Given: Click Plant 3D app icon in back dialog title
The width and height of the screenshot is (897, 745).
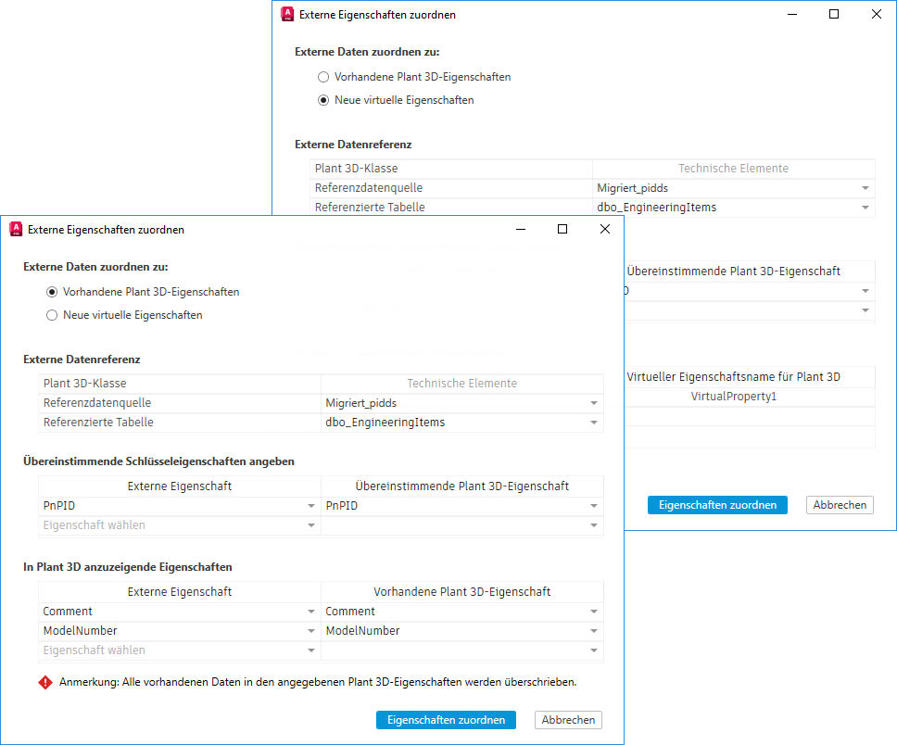Looking at the screenshot, I should click(x=287, y=14).
